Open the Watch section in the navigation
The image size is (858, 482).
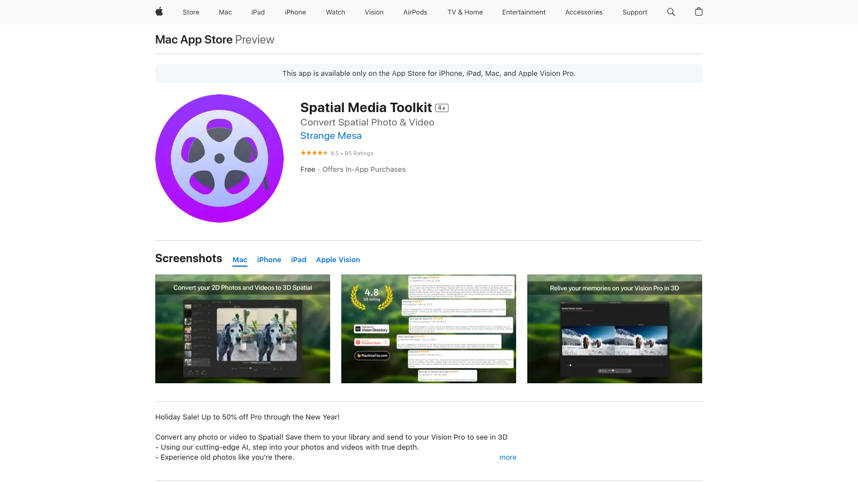pyautogui.click(x=335, y=12)
